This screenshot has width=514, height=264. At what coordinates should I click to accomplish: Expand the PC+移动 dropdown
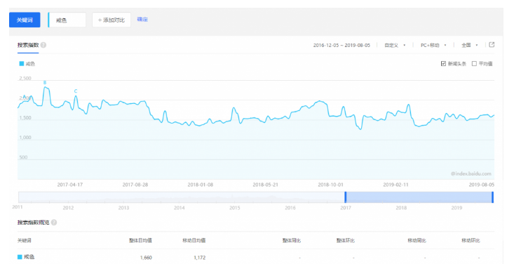click(433, 46)
